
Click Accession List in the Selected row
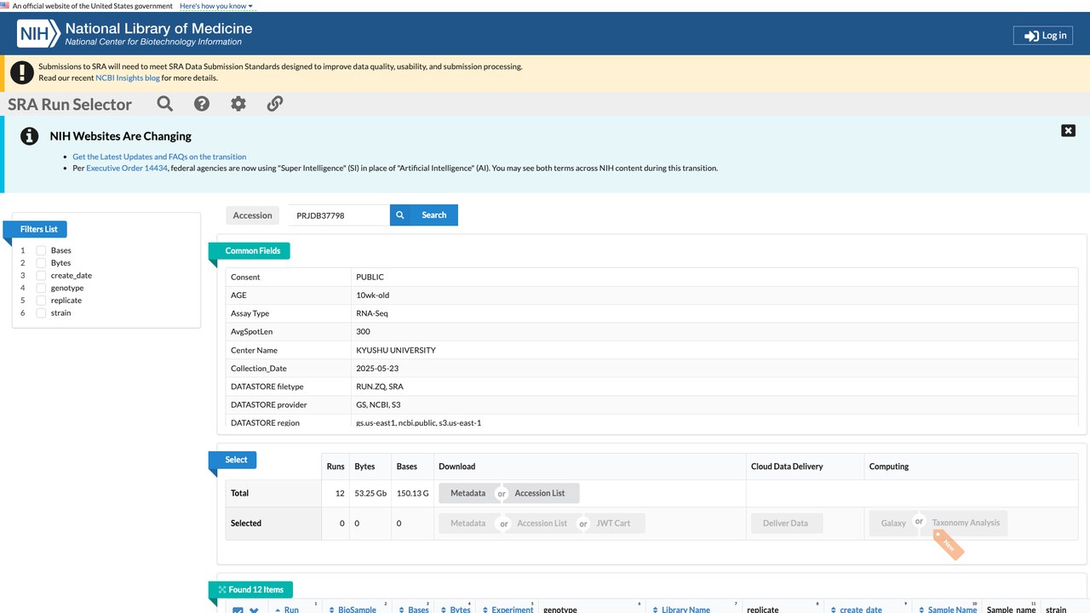tap(542, 523)
